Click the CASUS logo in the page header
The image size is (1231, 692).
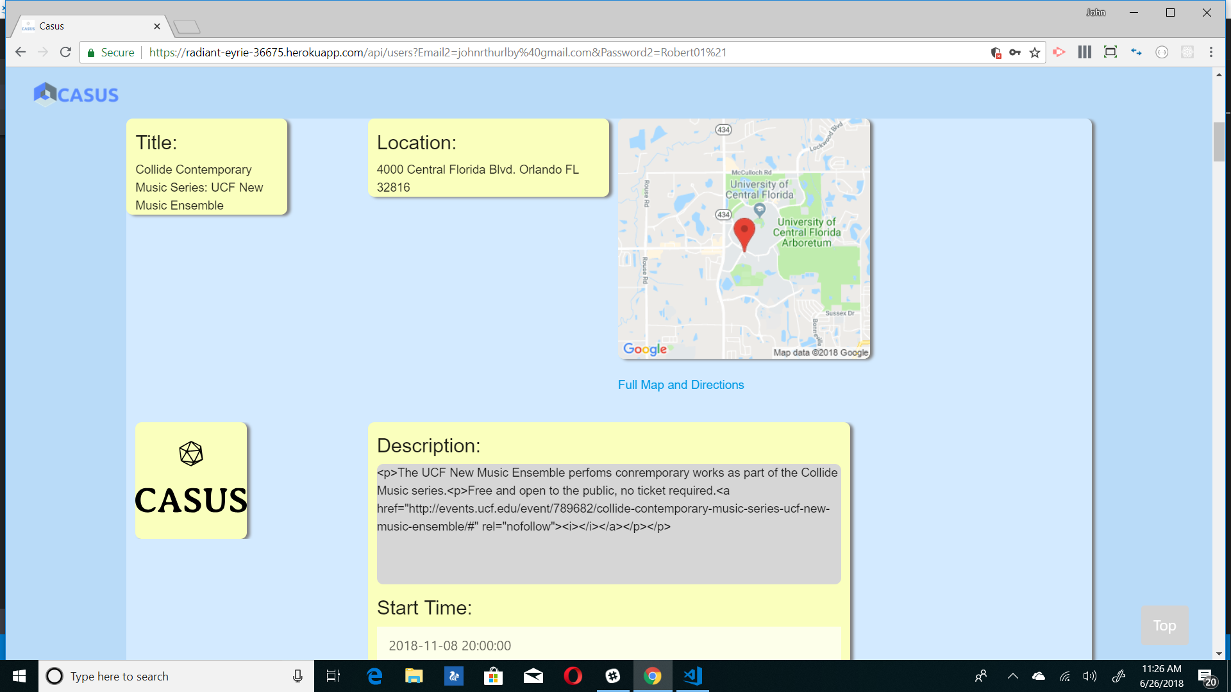point(75,94)
